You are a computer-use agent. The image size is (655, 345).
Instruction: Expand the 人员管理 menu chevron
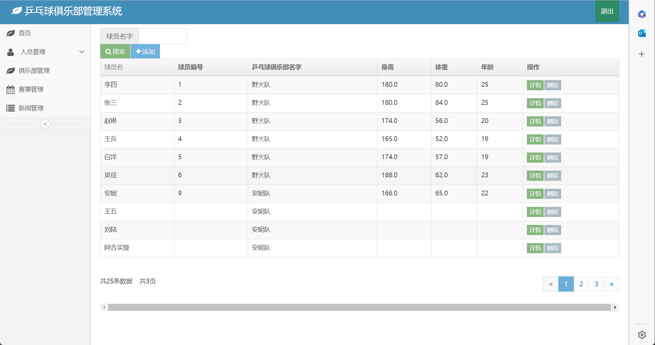click(x=82, y=52)
